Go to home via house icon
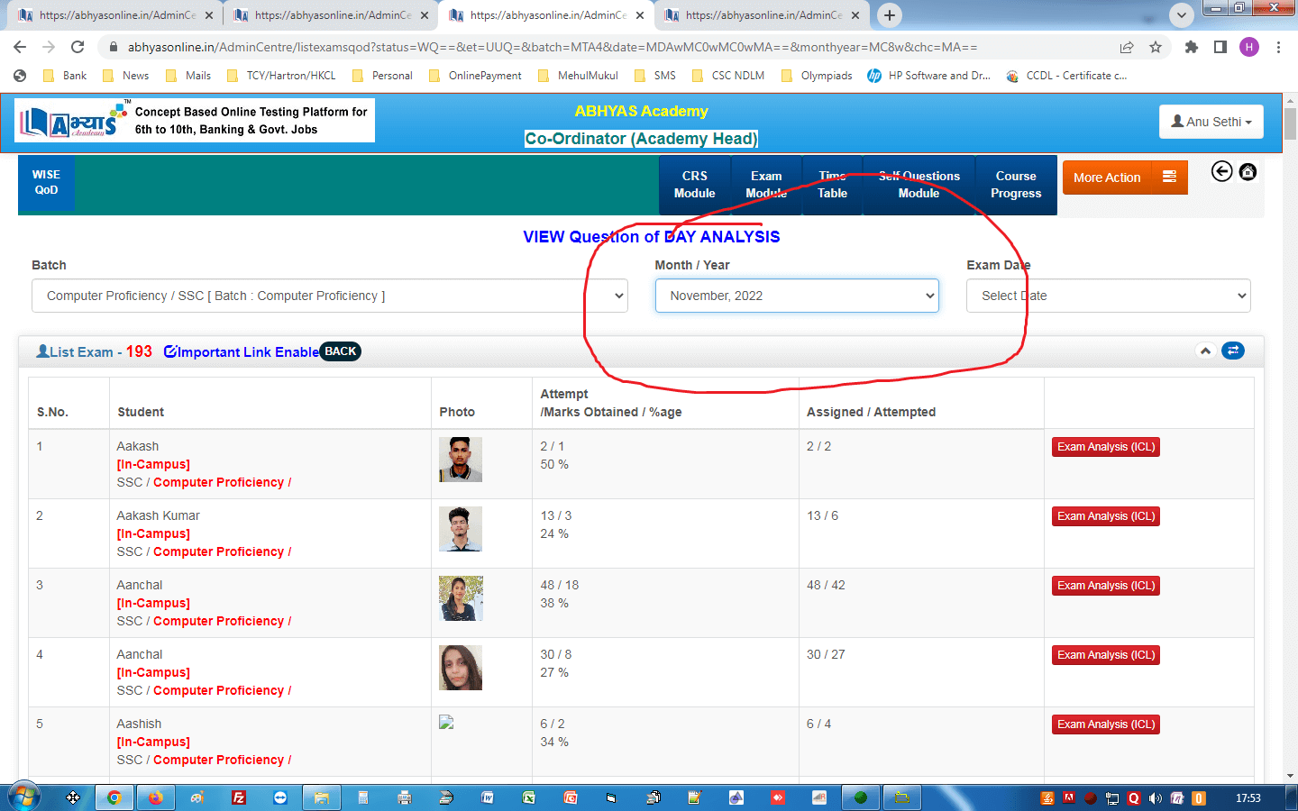 click(x=1248, y=171)
